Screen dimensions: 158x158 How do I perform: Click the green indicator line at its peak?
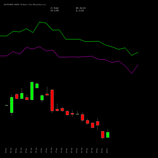(x=39, y=22)
